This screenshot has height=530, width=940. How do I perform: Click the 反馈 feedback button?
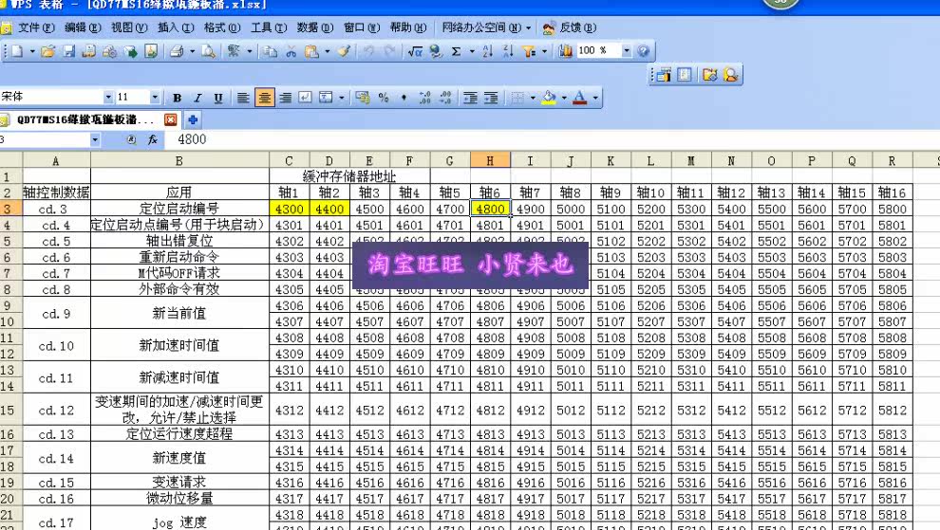570,27
